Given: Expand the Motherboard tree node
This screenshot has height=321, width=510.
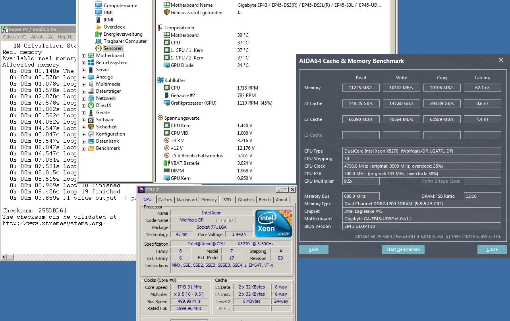Looking at the screenshot, I should [83, 55].
